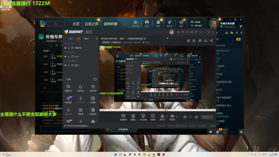This screenshot has height=157, width=279.
Task: Expand speaker options arrow
Action: coord(176,117)
